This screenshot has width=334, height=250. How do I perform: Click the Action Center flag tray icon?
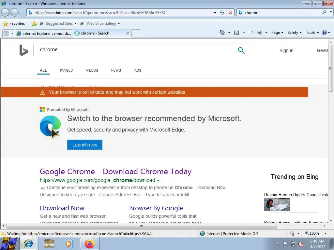click(285, 244)
